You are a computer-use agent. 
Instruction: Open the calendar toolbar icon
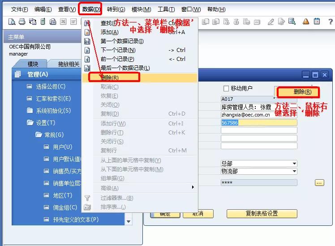[317, 22]
